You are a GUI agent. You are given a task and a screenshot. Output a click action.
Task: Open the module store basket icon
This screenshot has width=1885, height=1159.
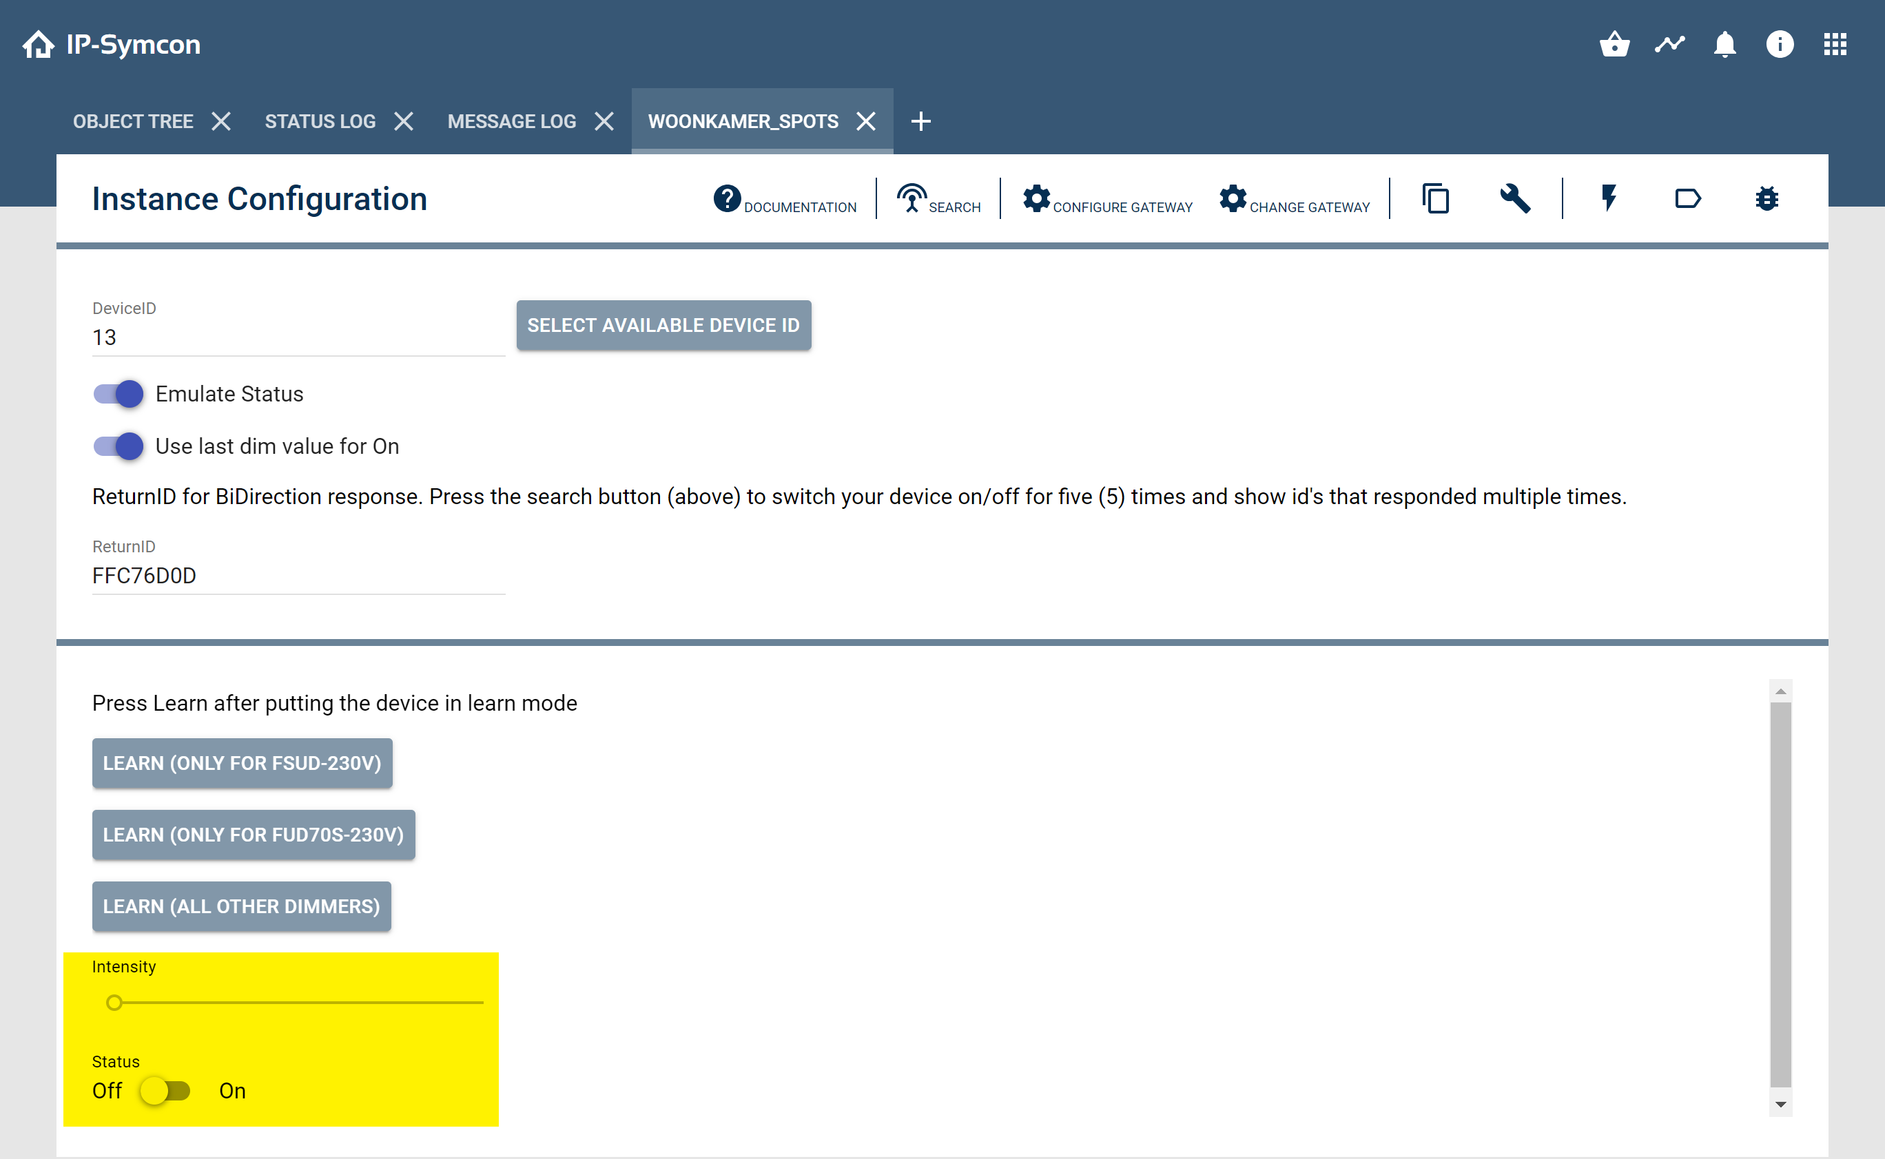click(1614, 45)
